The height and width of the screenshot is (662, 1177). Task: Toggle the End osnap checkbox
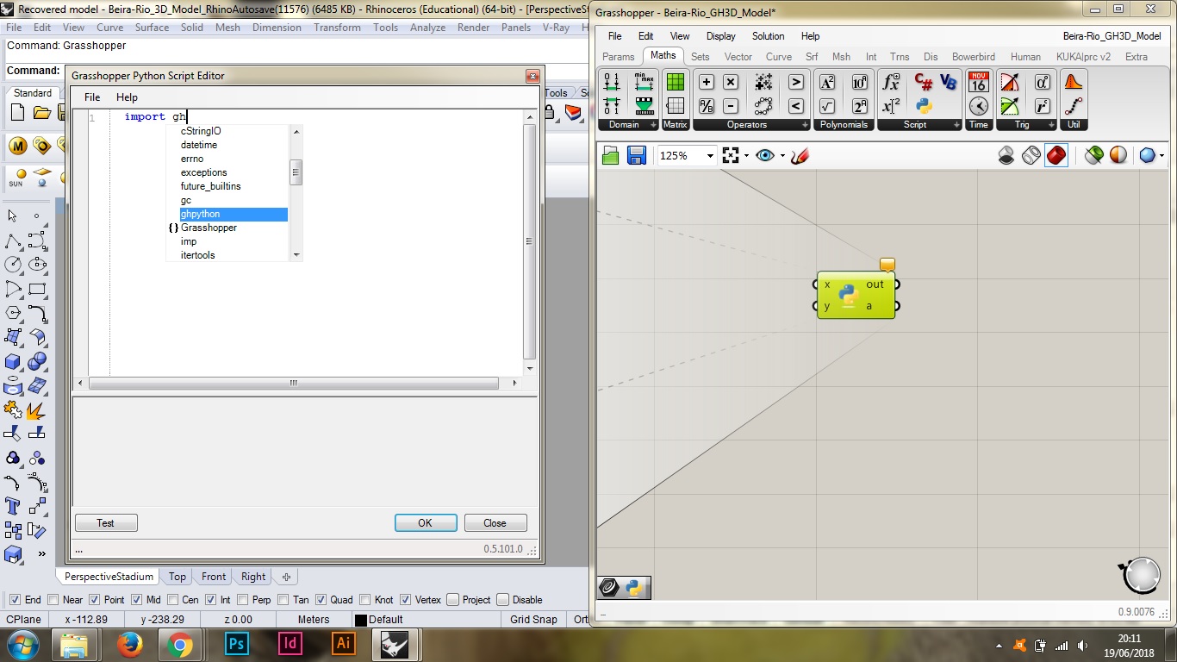point(15,600)
